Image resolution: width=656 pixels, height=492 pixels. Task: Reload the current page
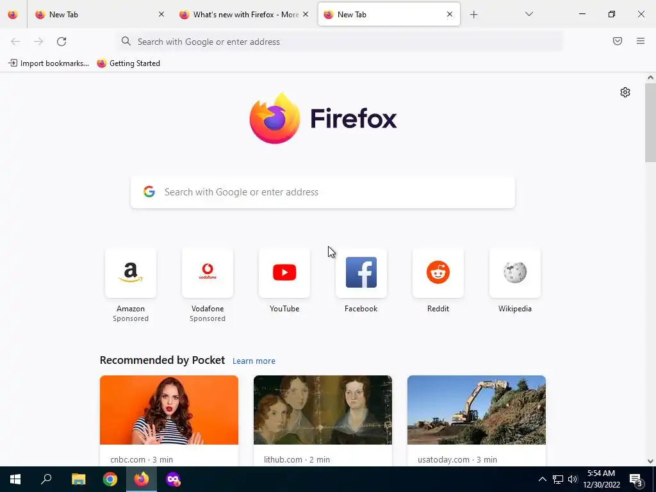point(61,42)
